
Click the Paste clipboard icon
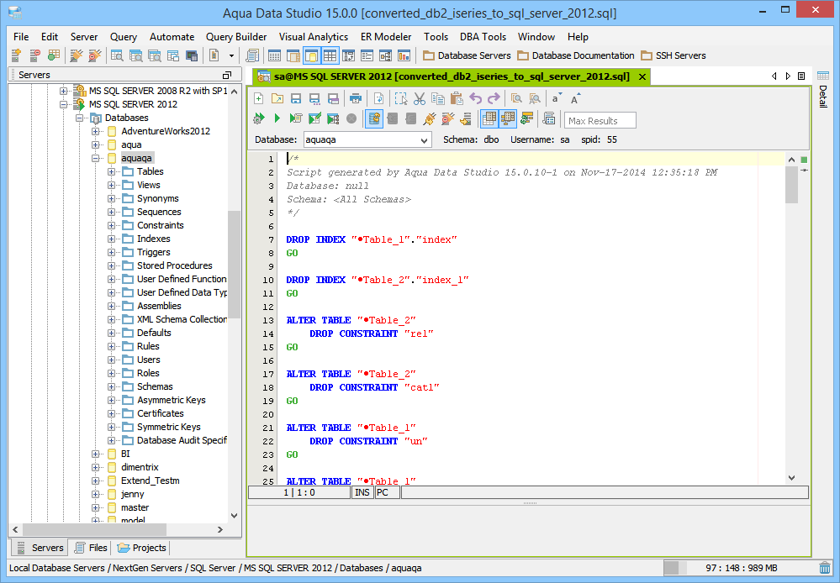(456, 98)
